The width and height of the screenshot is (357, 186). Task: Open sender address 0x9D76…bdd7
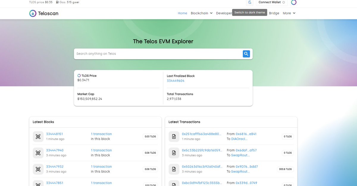(x=247, y=167)
